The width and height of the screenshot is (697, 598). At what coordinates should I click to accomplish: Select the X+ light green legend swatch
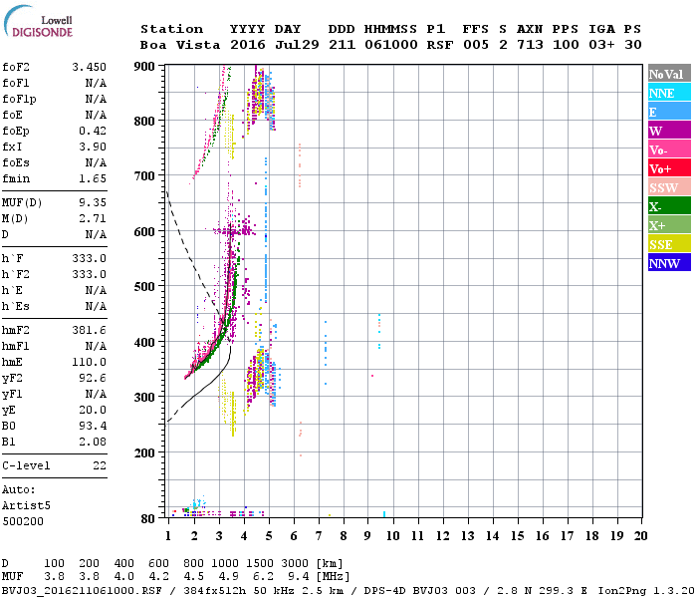(x=669, y=225)
